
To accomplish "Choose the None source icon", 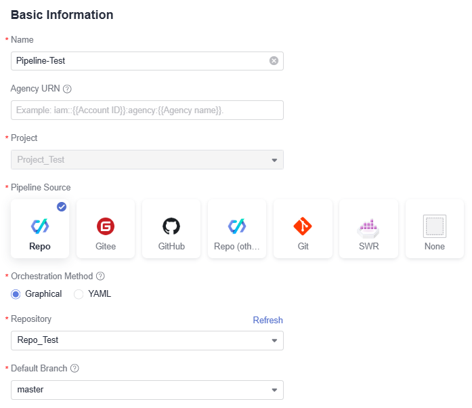I will click(434, 226).
